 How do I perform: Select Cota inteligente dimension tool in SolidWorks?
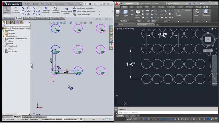(x=16, y=10)
